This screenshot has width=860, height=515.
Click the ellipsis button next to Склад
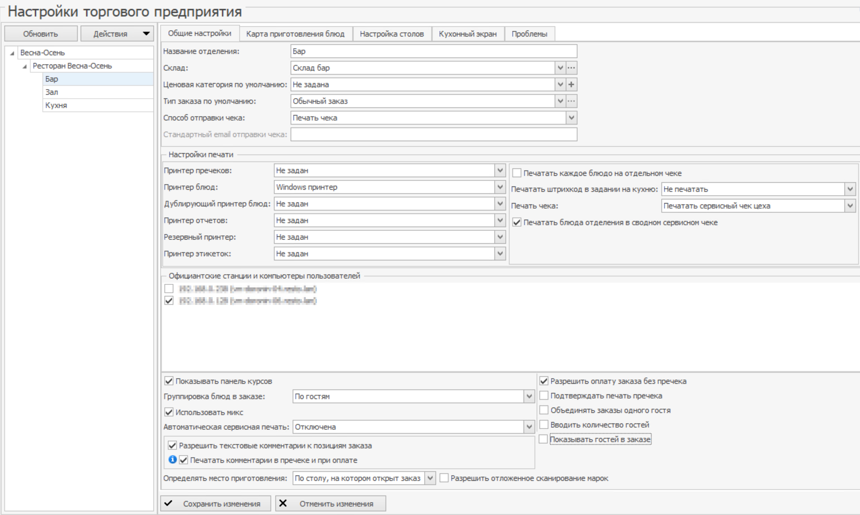pos(571,68)
